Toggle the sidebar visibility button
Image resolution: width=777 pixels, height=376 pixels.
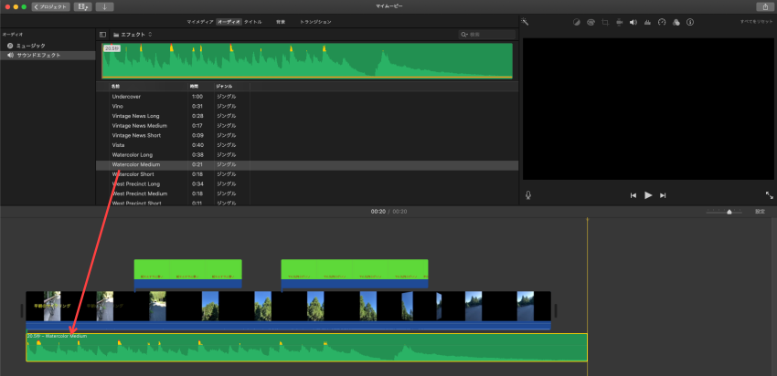(x=103, y=34)
